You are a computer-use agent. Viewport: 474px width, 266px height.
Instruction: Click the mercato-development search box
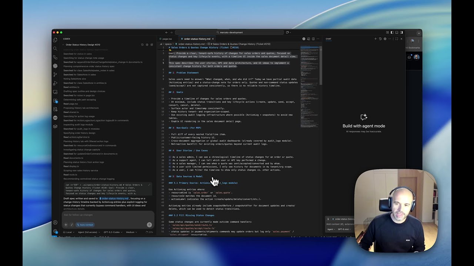click(230, 33)
